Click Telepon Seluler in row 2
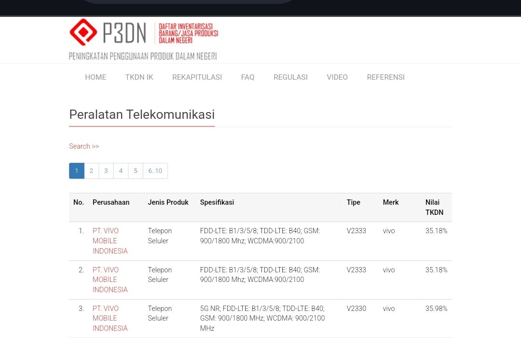This screenshot has height=338, width=521. 160,275
